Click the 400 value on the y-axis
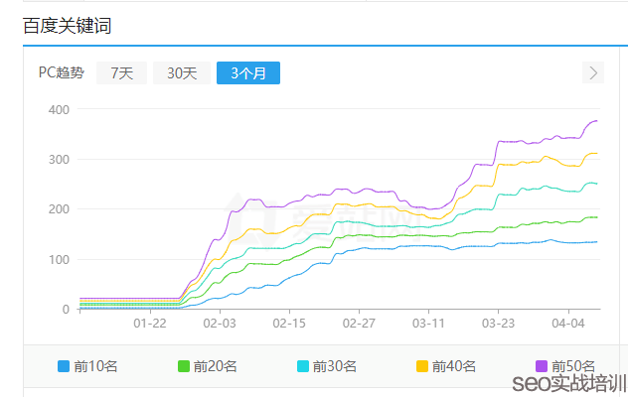Image resolution: width=628 pixels, height=397 pixels. click(58, 109)
